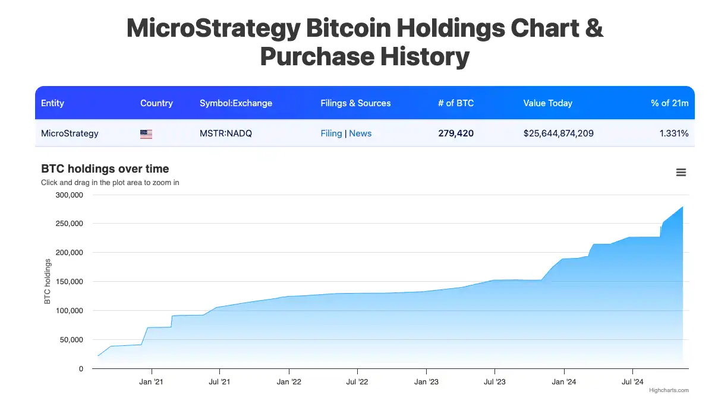Open the chart hamburger context menu
715x401 pixels.
(x=681, y=173)
